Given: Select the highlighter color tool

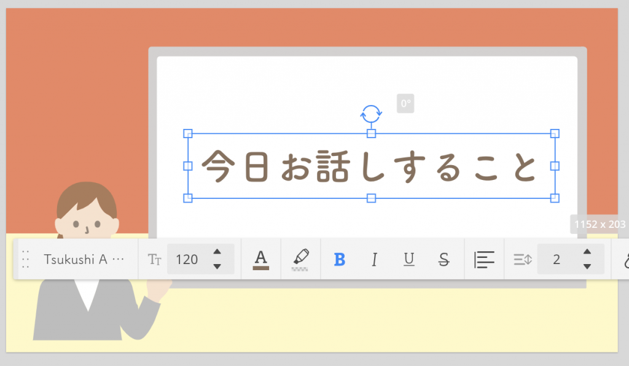Looking at the screenshot, I should 300,259.
